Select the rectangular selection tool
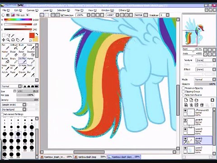The image size is (217, 163). (x=4, y=35)
